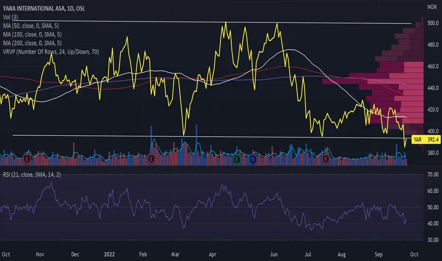Click the 2022 label on time axis

[x=110, y=254]
